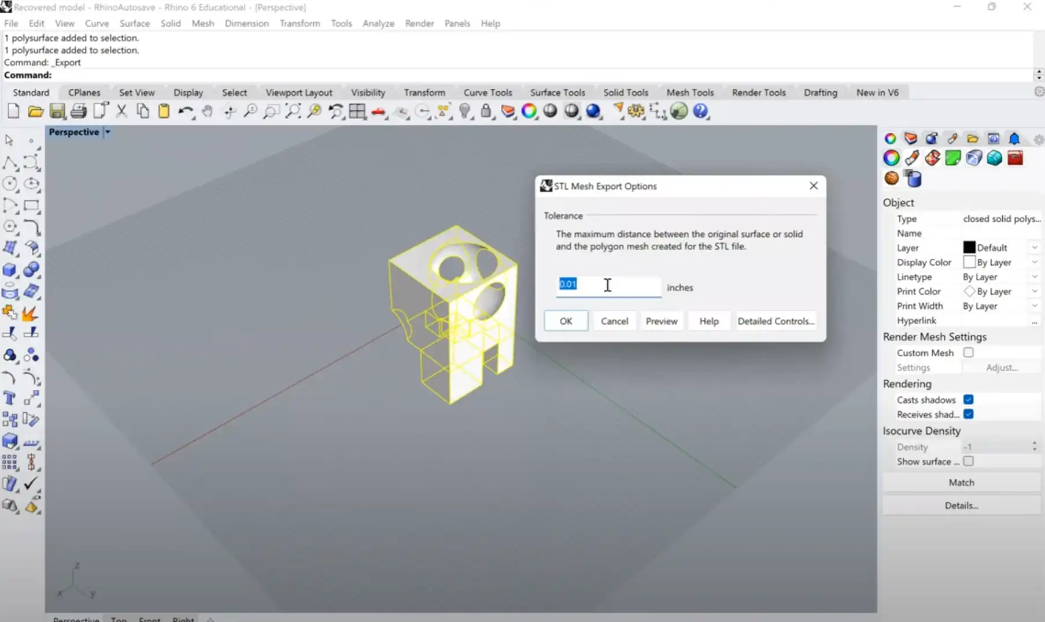The width and height of the screenshot is (1045, 622).
Task: Click the Undo arrow icon
Action: click(186, 111)
